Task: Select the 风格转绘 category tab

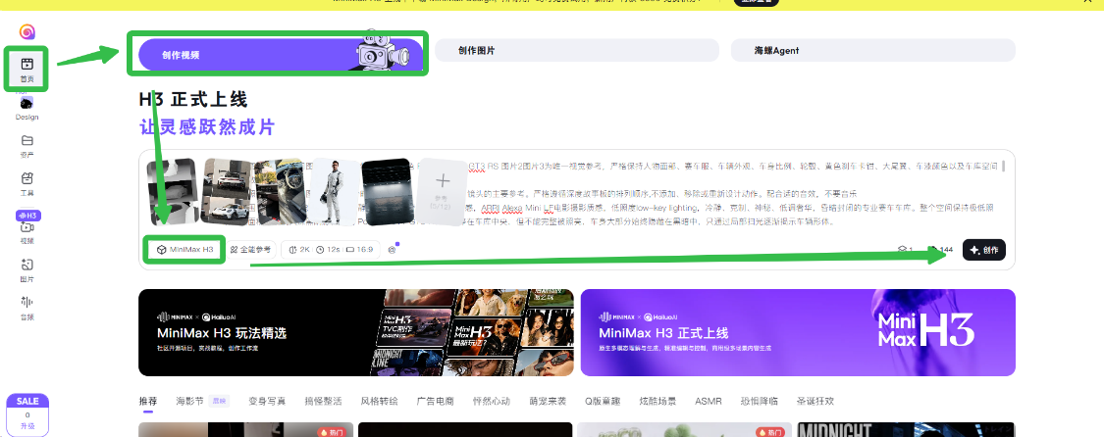Action: click(x=380, y=401)
